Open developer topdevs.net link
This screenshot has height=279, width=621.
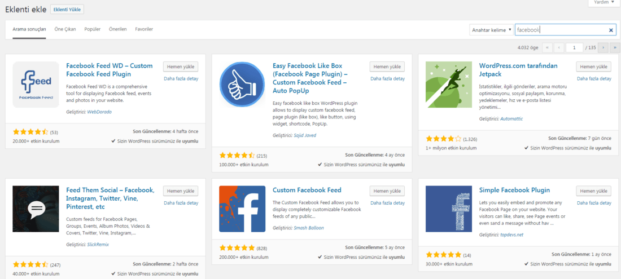click(511, 234)
